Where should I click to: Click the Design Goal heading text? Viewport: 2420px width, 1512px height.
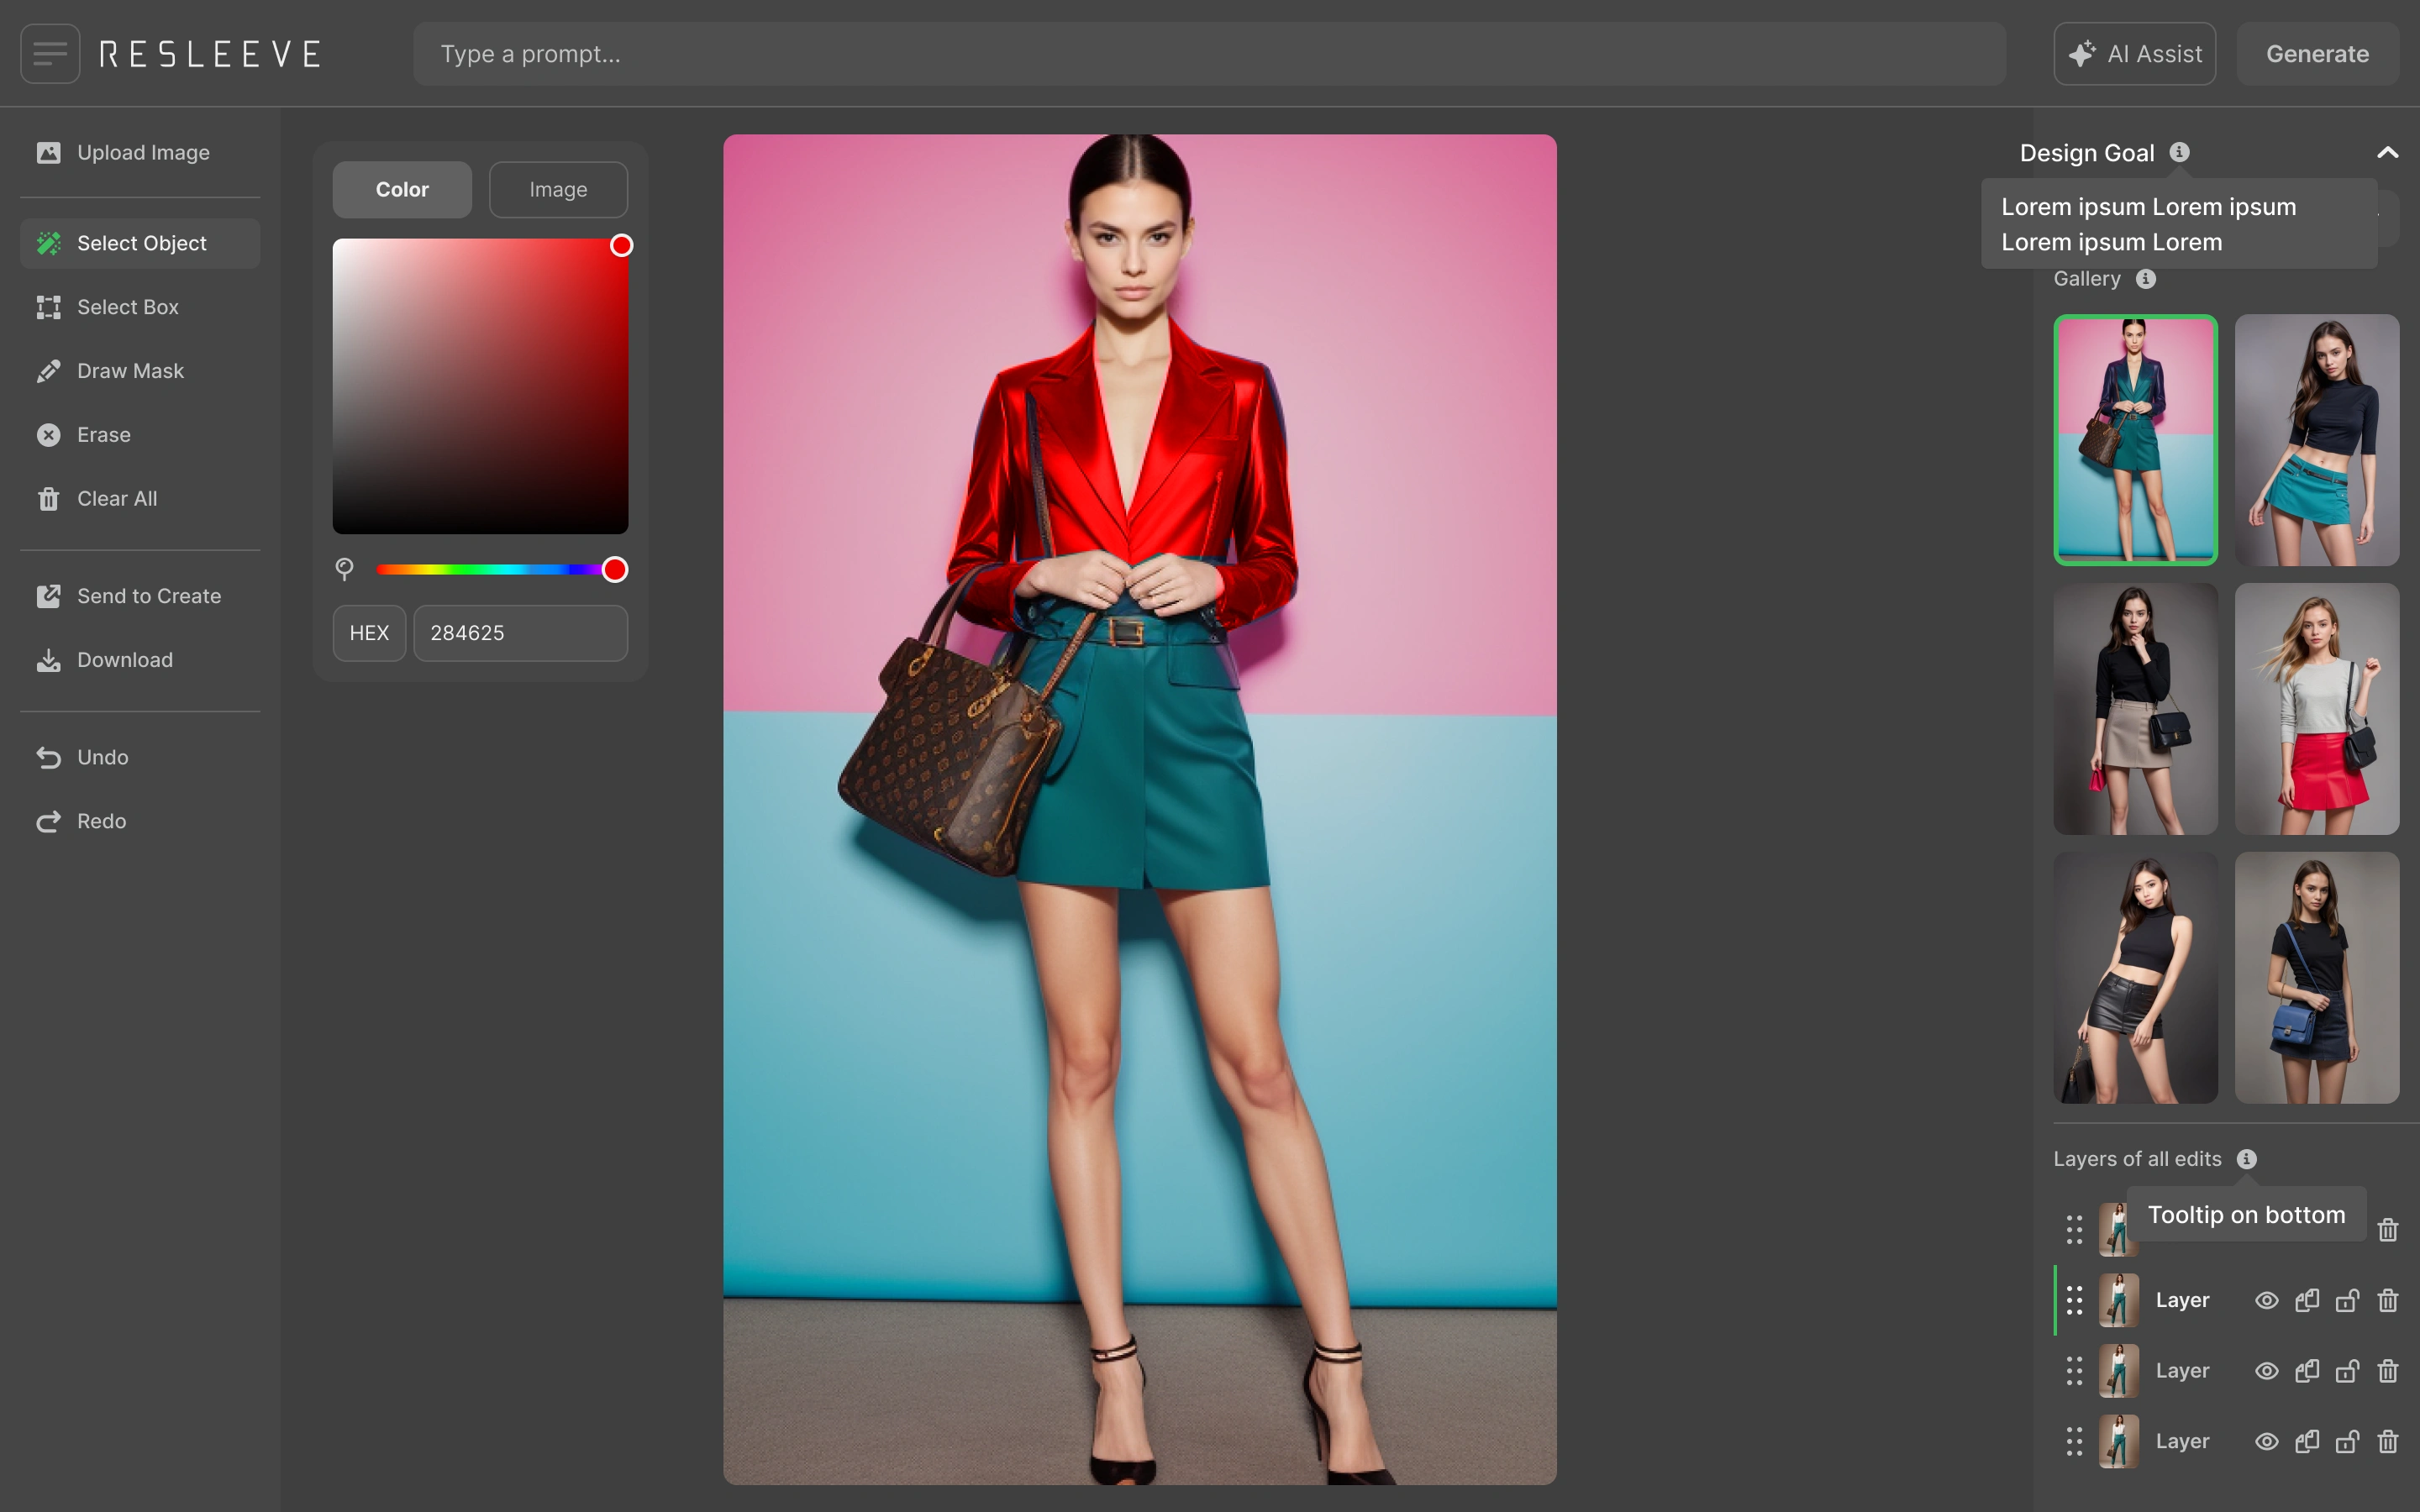[2086, 153]
